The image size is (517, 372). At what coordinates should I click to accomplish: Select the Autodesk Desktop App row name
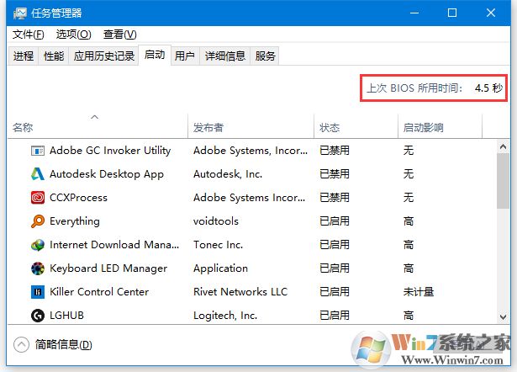pos(107,174)
